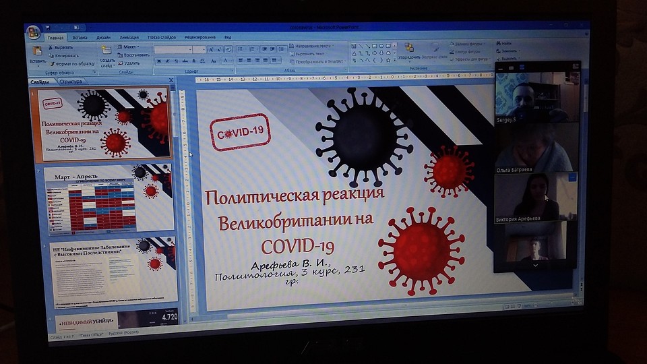
Task: Open the font color A picker
Action: [226, 61]
